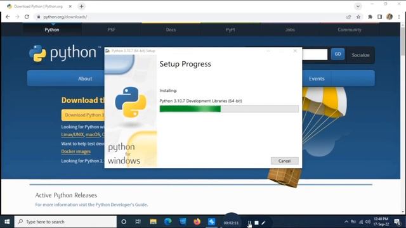Click the recording pen annotation icon
The width and height of the screenshot is (406, 228).
(x=263, y=222)
